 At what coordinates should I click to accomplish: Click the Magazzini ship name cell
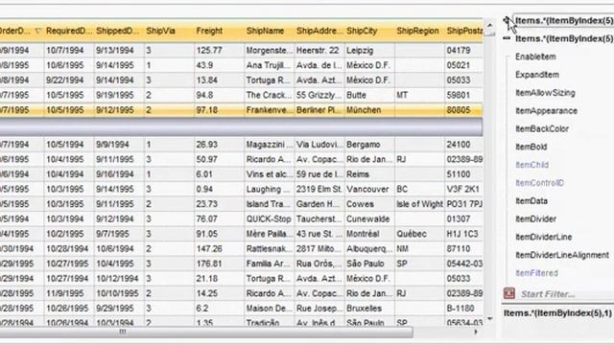point(269,145)
